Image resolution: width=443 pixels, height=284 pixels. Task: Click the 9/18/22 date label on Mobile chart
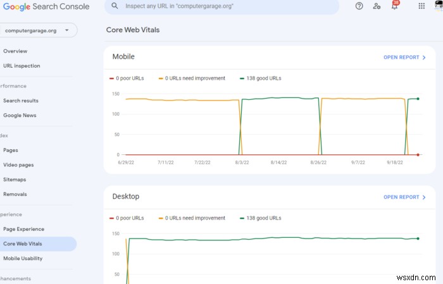click(x=395, y=163)
